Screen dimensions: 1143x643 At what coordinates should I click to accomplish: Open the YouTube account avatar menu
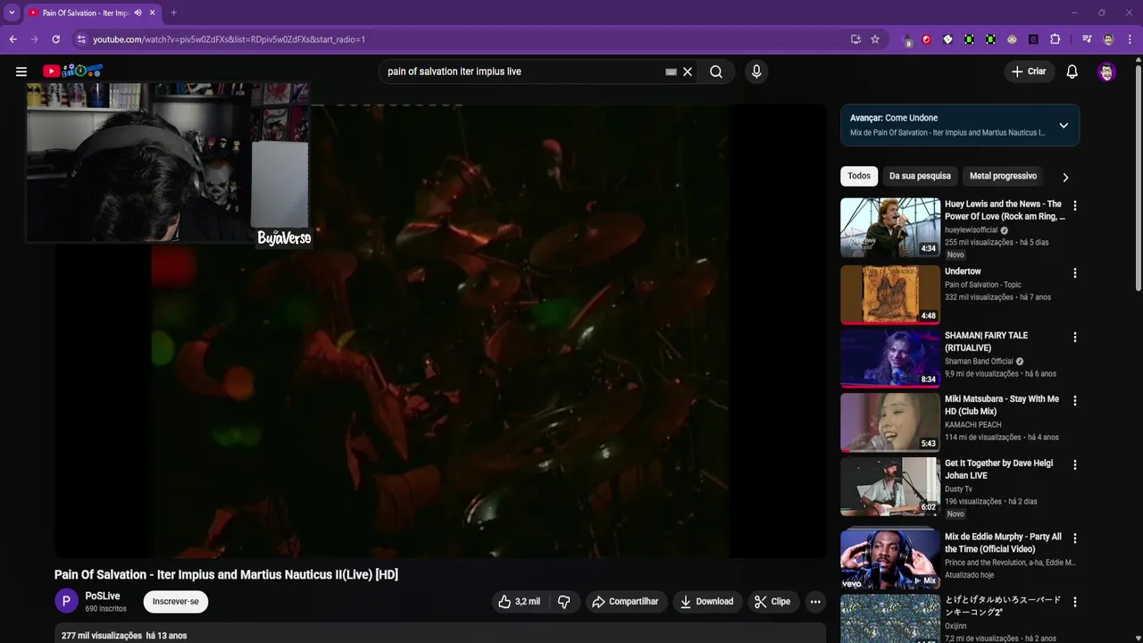coord(1106,71)
